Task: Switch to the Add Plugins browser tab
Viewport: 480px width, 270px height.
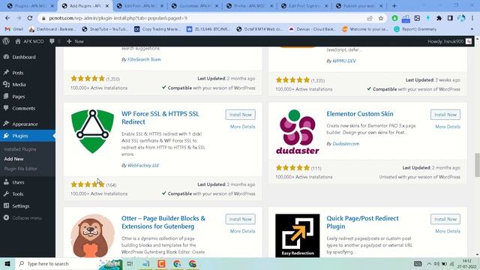Action: tap(85, 6)
